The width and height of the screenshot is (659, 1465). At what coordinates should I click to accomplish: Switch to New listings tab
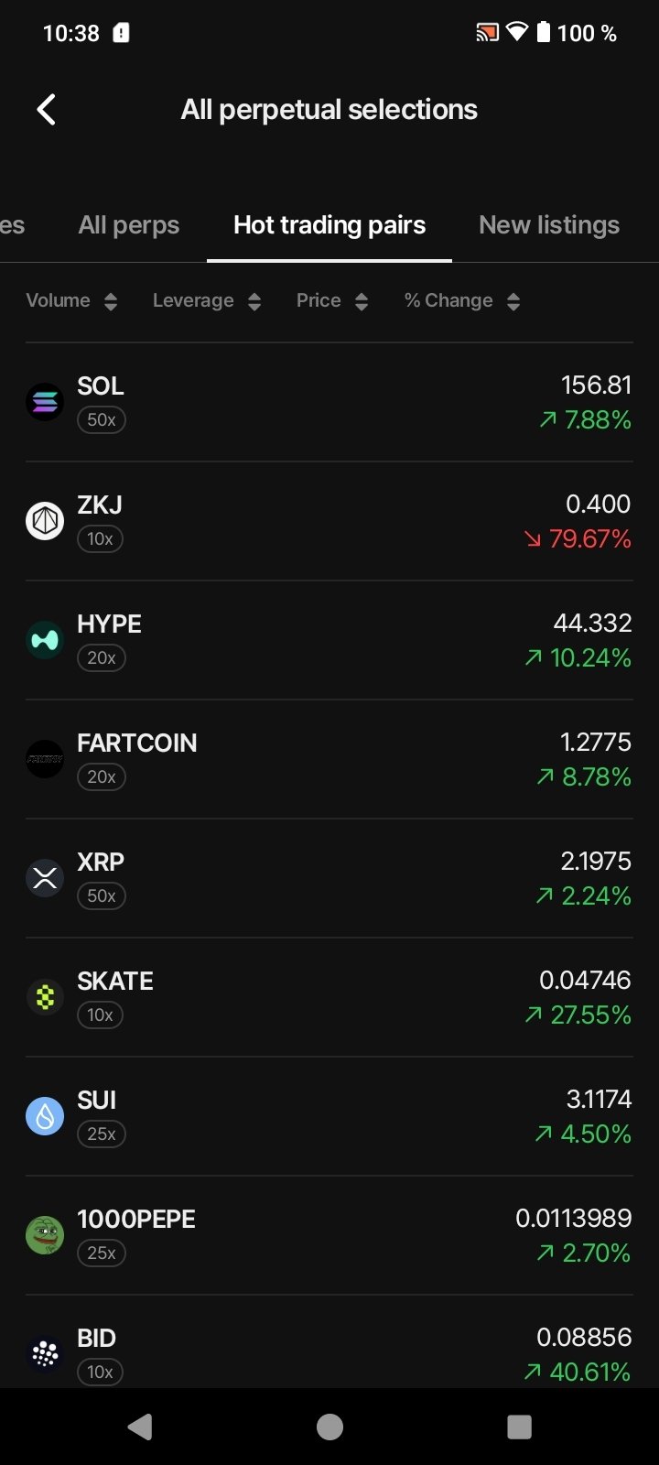click(x=549, y=225)
